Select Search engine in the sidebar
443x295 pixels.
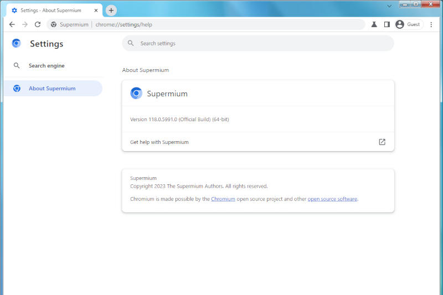[47, 66]
